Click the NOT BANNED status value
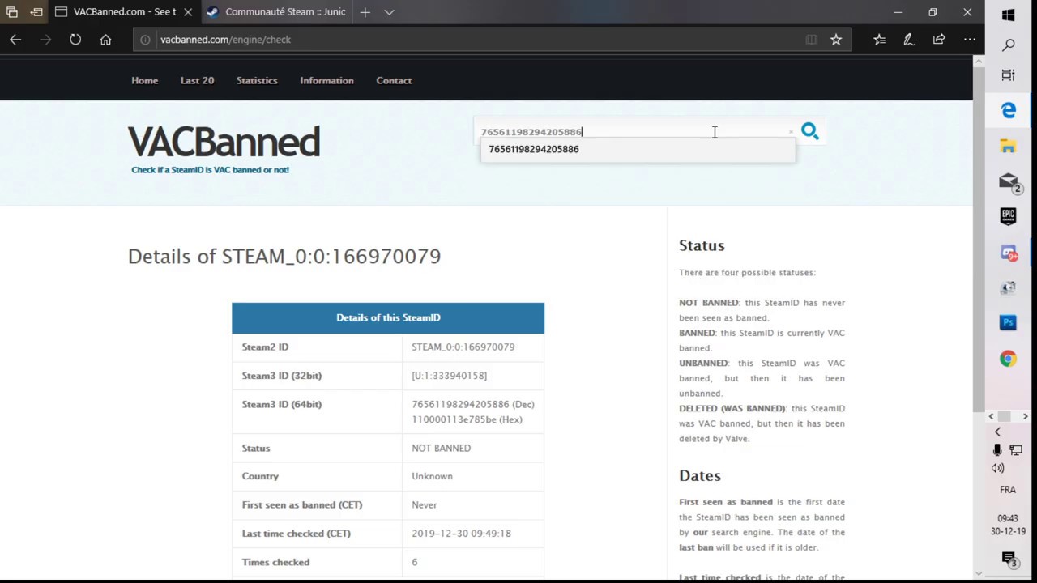The image size is (1037, 583). [x=441, y=448]
